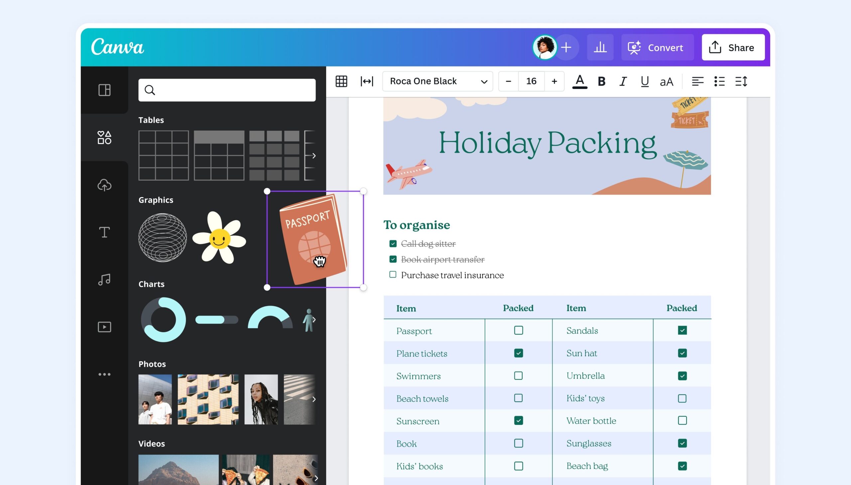Viewport: 851px width, 485px height.
Task: Open the bulleted list options
Action: click(x=720, y=81)
